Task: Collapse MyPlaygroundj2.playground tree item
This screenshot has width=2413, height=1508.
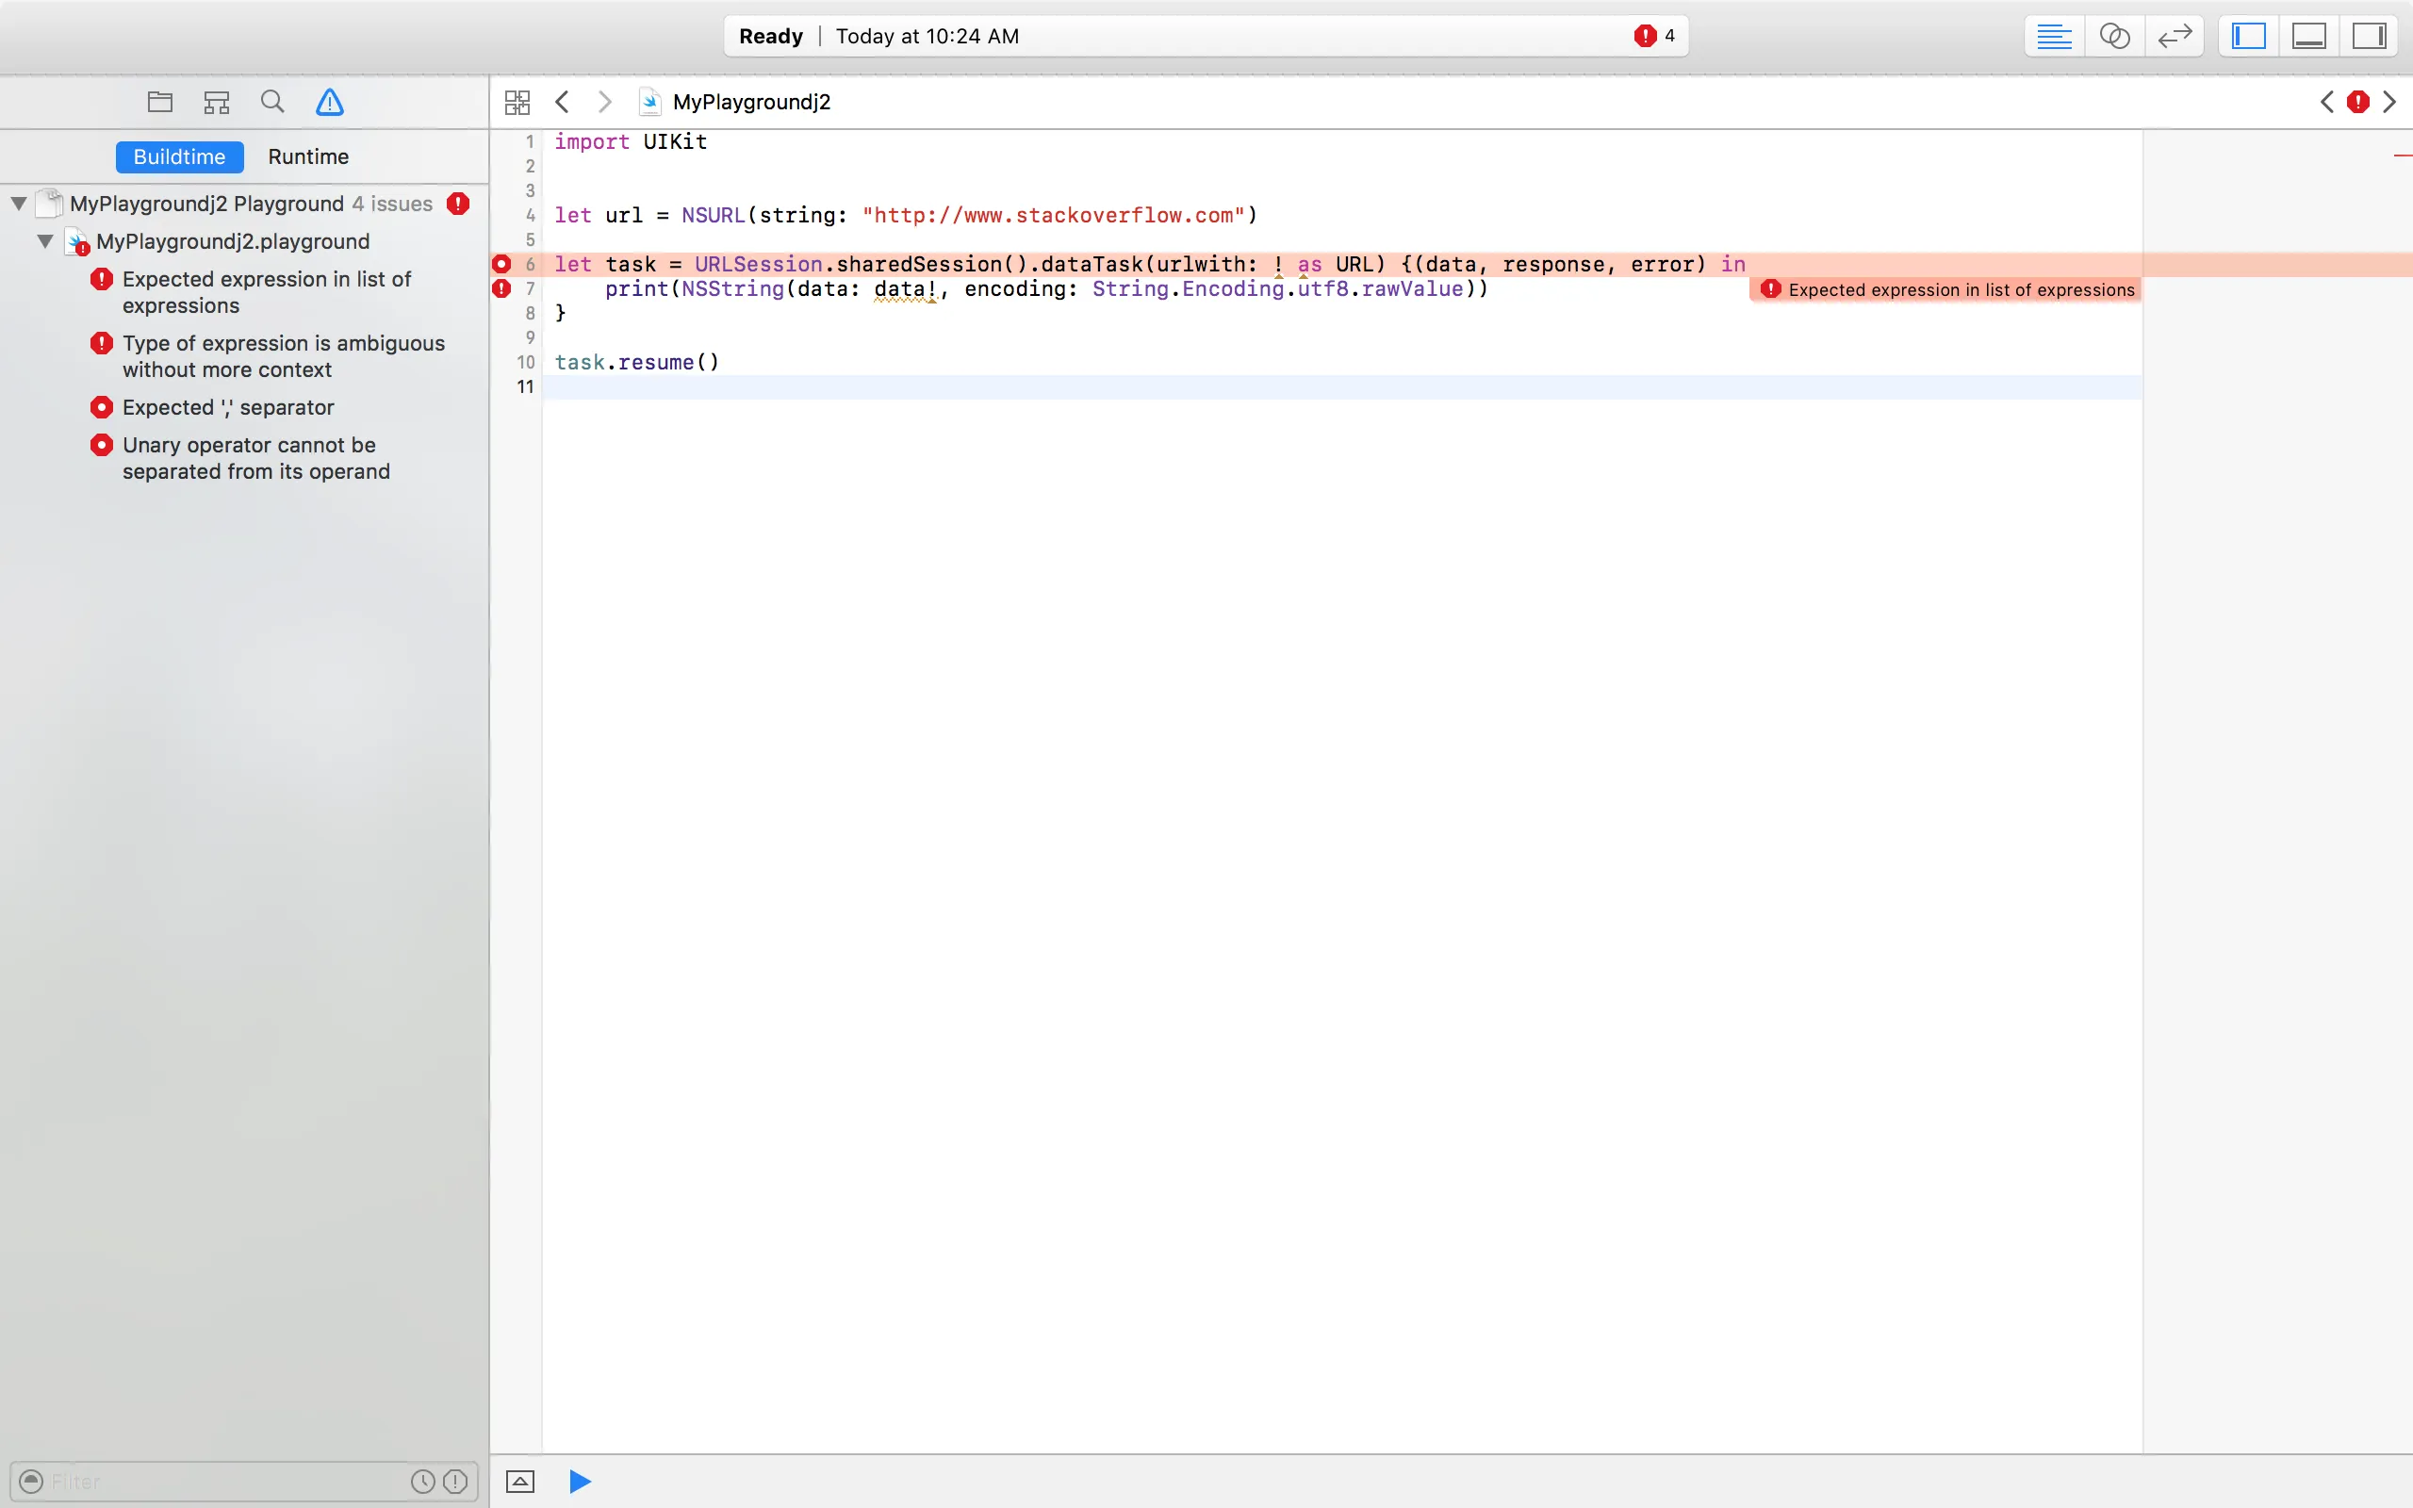Action: pos(45,241)
